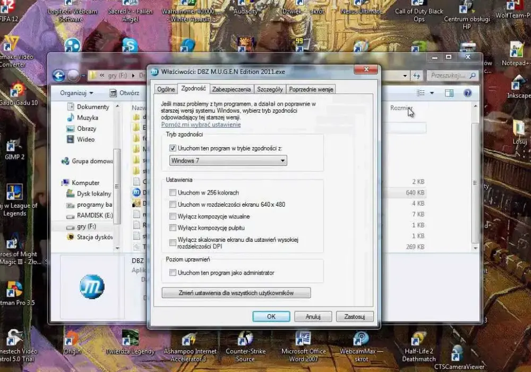Select the Zgodność tab
This screenshot has width=531, height=372.
(x=193, y=88)
